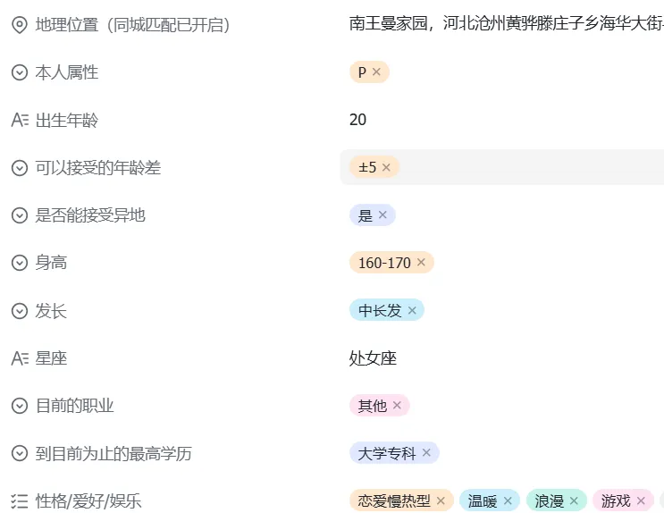Remove the 160-170 height tag

click(x=421, y=263)
